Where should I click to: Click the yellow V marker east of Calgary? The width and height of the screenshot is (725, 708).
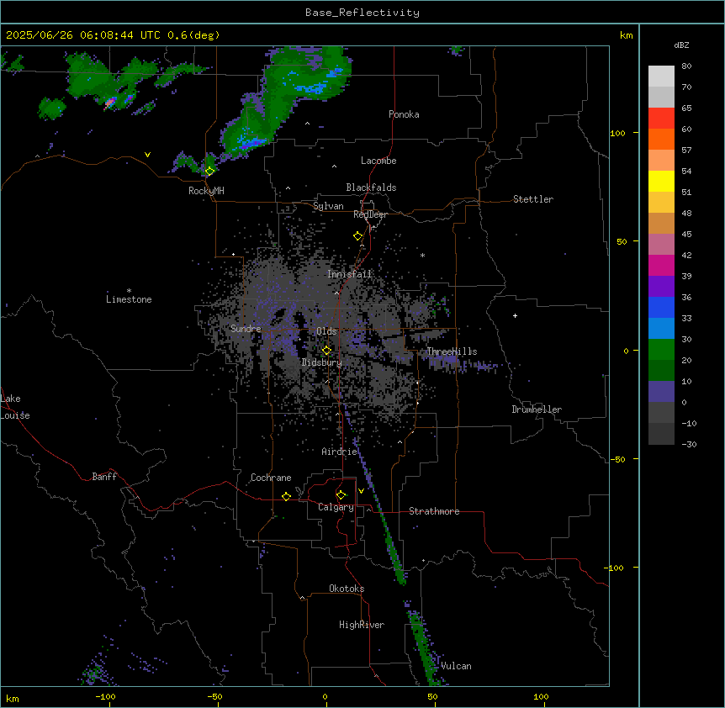click(x=361, y=491)
